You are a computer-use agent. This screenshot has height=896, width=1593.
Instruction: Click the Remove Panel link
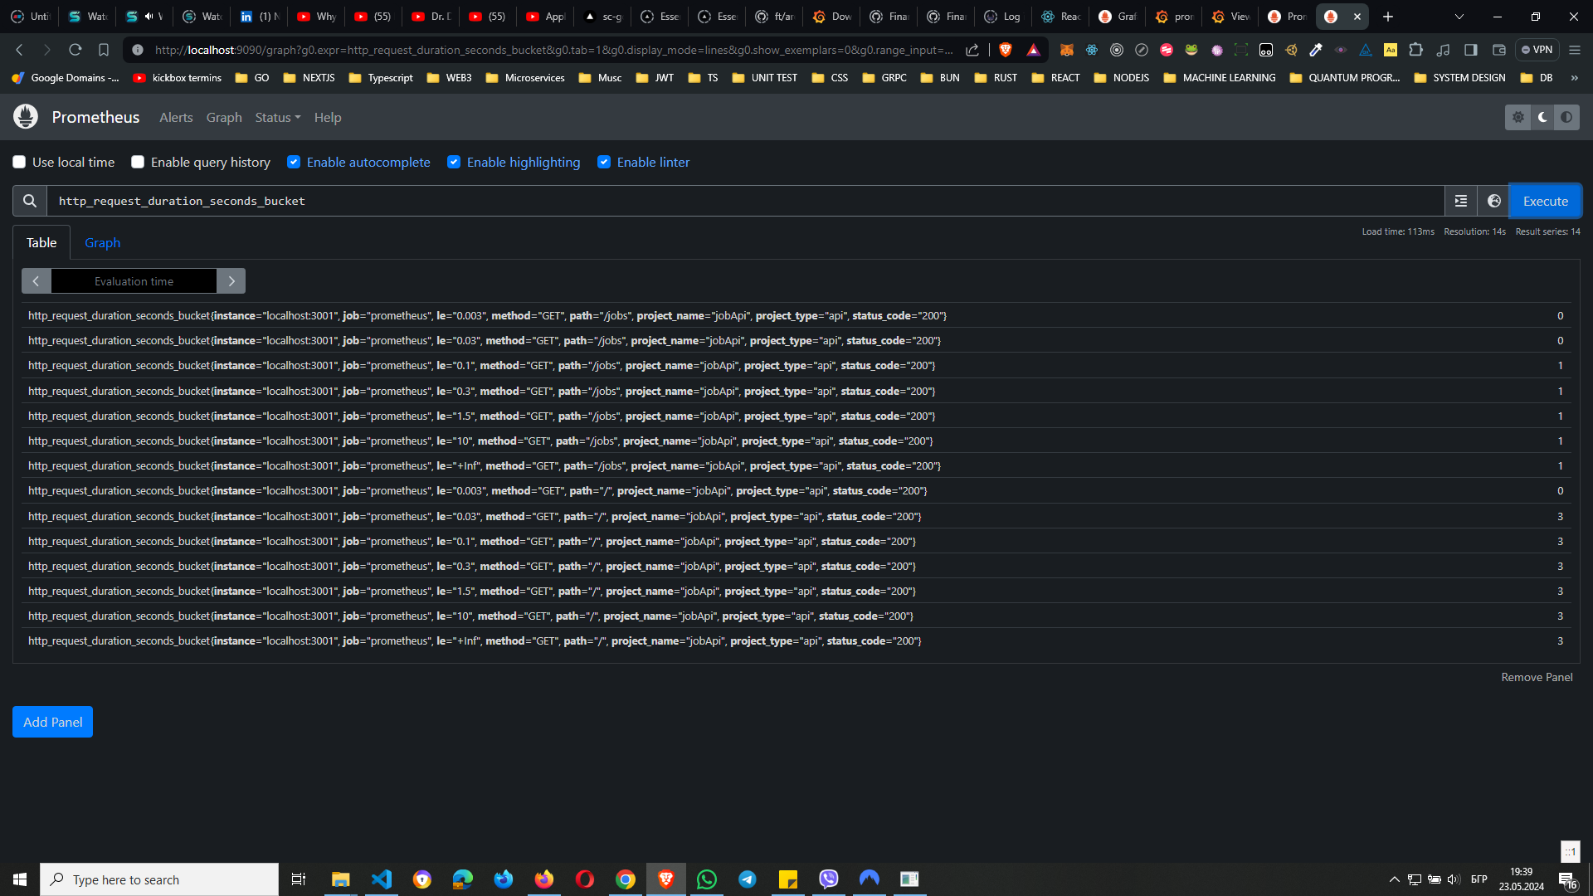click(x=1536, y=676)
